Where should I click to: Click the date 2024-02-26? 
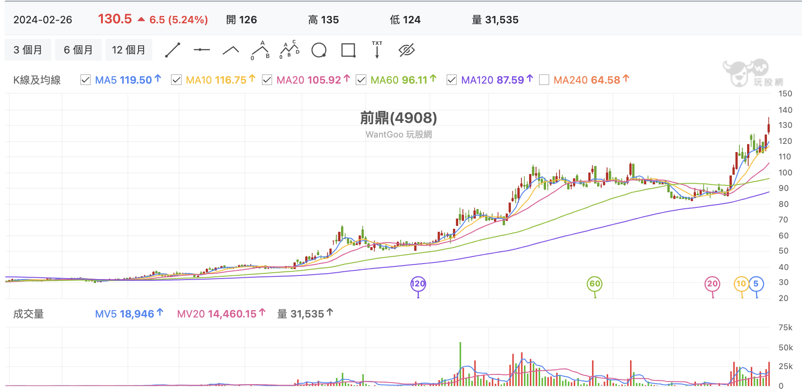pos(43,20)
